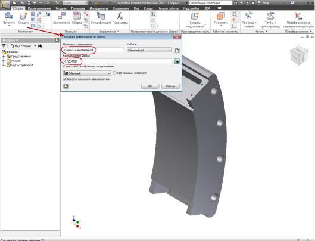
Task: Select Сборка7 root in the model tree
Action: (13, 52)
